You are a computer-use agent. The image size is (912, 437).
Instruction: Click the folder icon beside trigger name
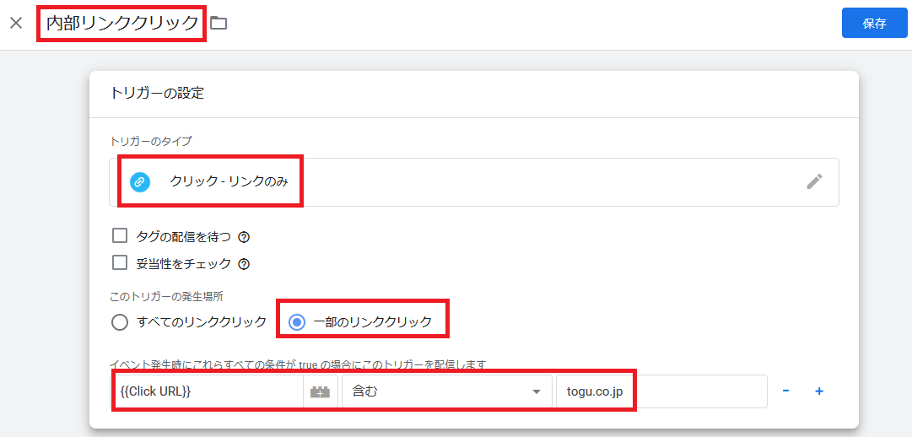(x=219, y=23)
